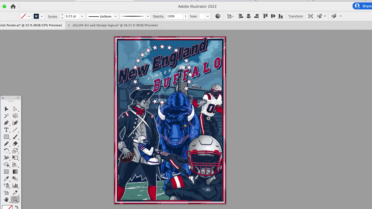372x209 pixels.
Task: Select the Symbol Sprayer tool
Action: [6, 185]
